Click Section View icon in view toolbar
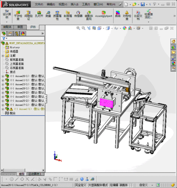Image resolution: width=177 pixels, height=188 pixels. [94, 28]
